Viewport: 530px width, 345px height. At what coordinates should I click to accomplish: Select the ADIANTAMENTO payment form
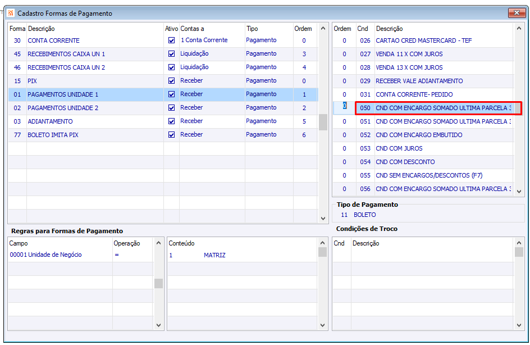click(163, 121)
